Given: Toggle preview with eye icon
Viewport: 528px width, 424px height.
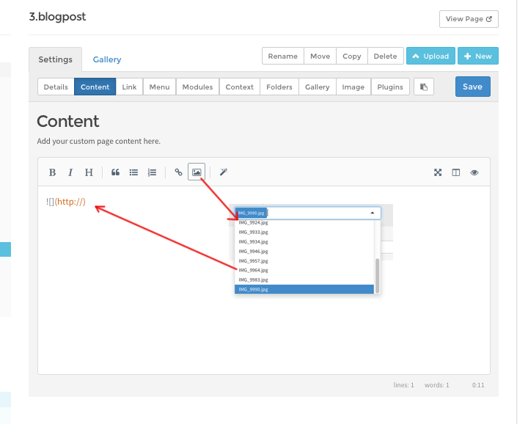Looking at the screenshot, I should (x=474, y=173).
